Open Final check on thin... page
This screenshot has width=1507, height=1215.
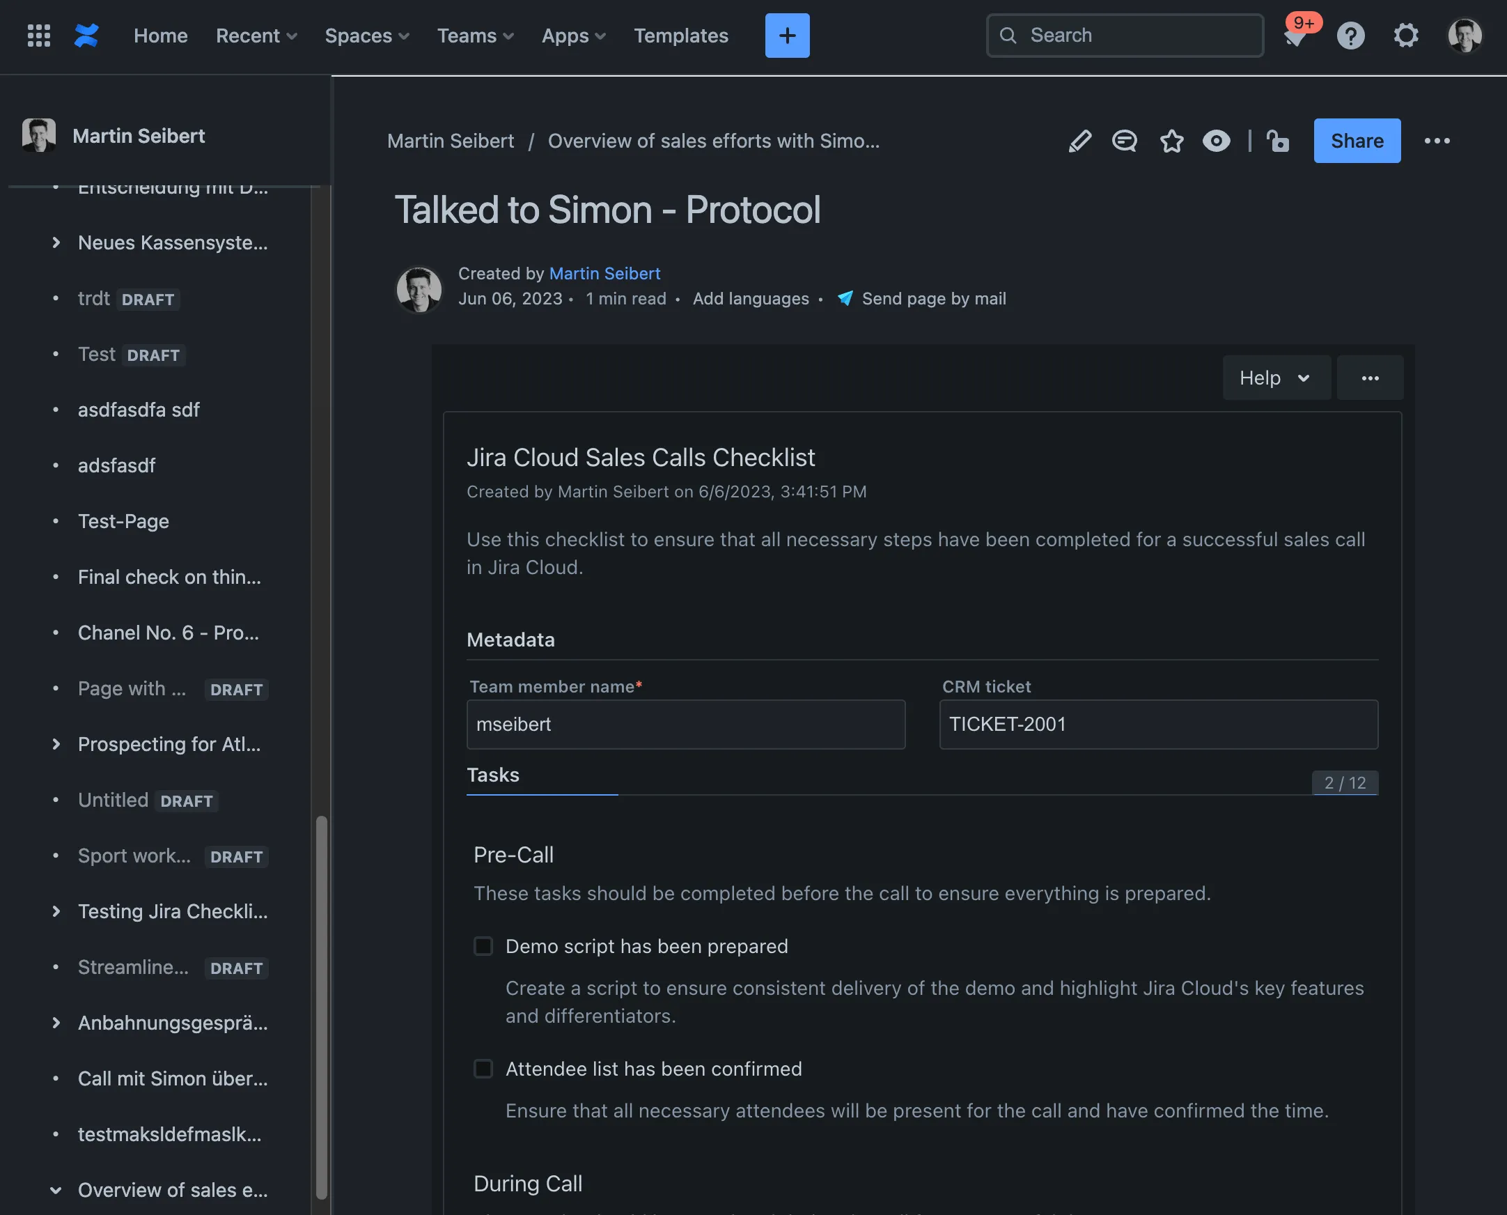[169, 577]
